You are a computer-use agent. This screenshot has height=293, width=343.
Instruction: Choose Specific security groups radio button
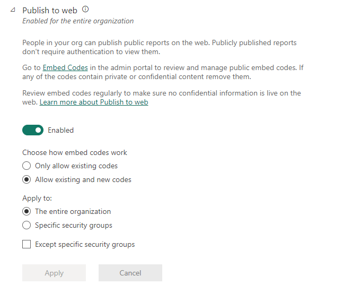point(27,225)
